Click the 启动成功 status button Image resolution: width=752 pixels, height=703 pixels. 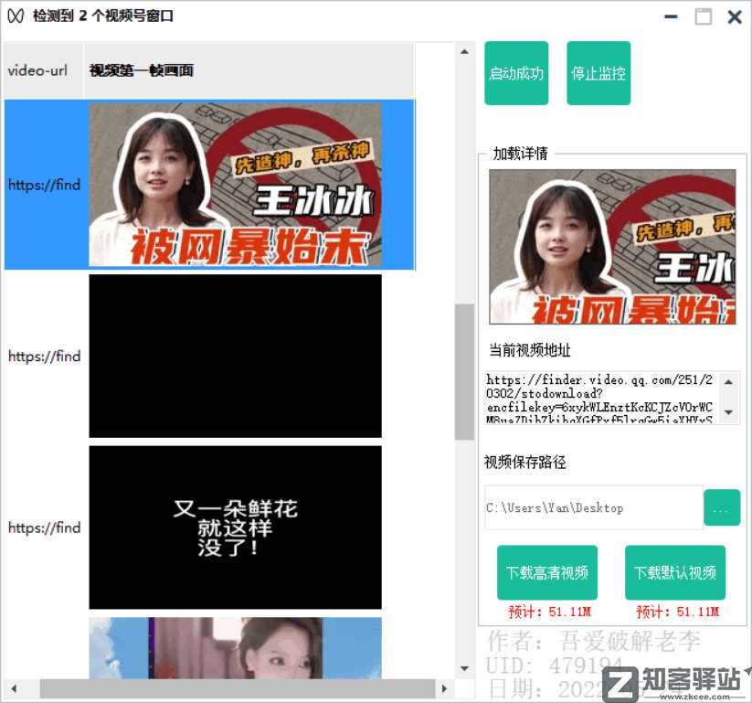(x=516, y=72)
